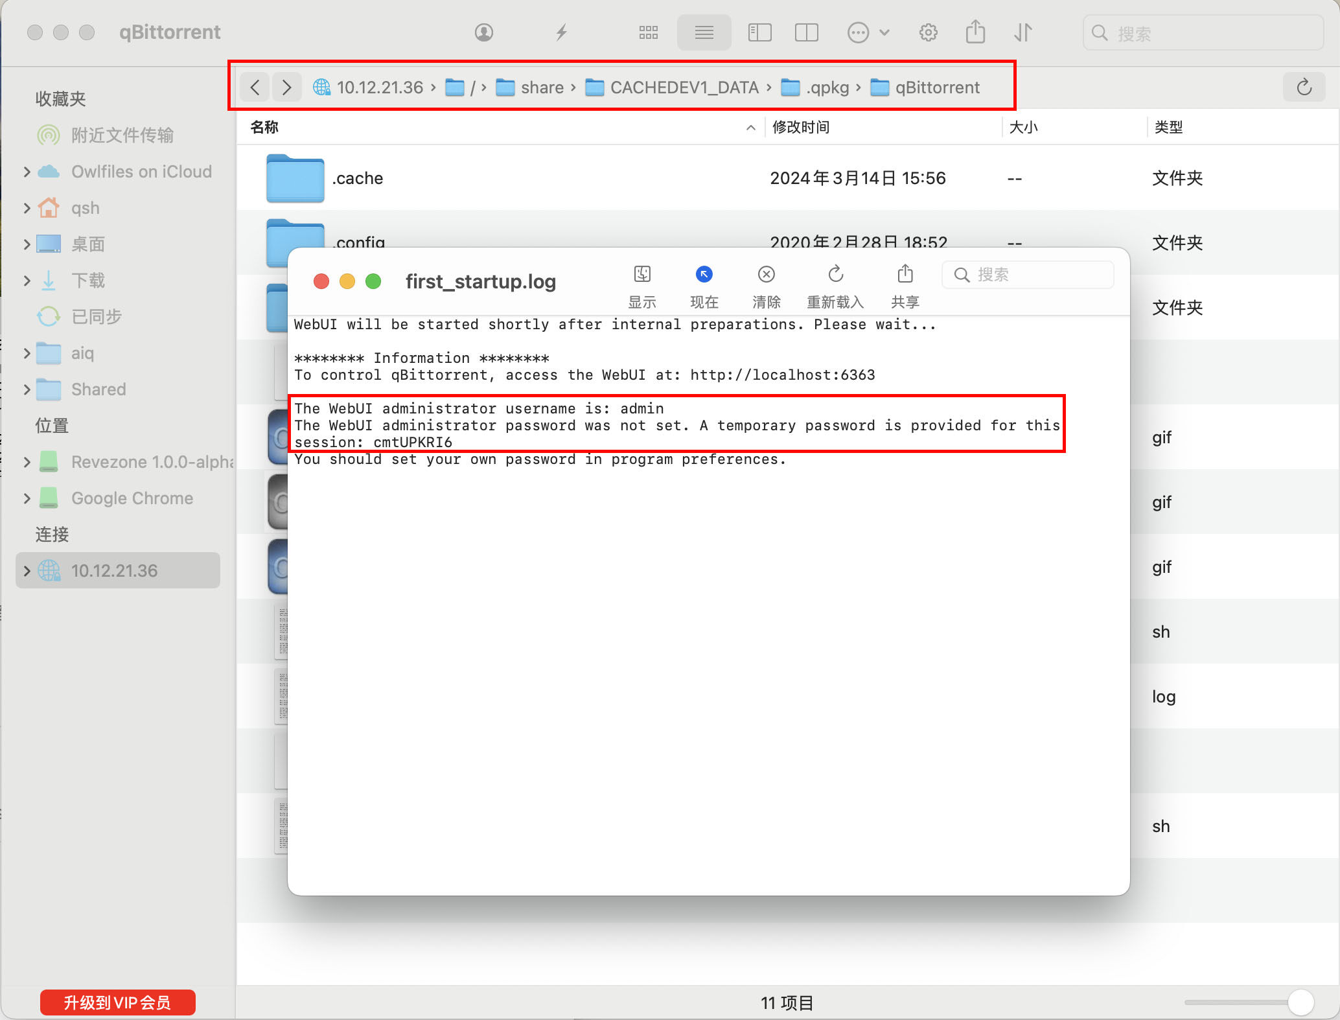The width and height of the screenshot is (1340, 1020).
Task: Click 共享 share icon in log window
Action: 905,273
